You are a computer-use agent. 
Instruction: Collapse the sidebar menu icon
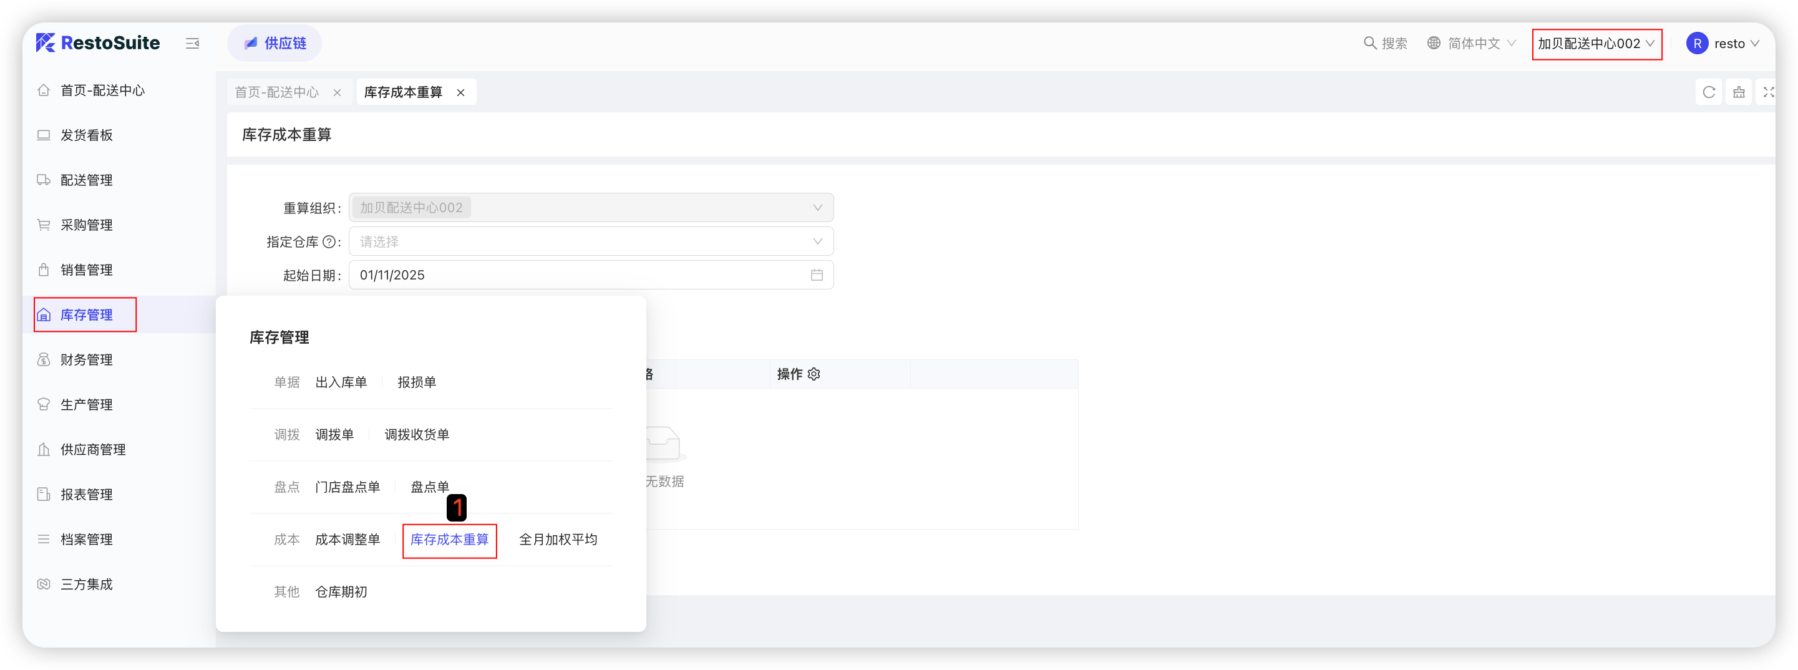tap(193, 43)
